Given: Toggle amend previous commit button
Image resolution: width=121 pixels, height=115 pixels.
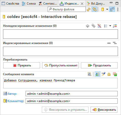Looking at the screenshot, I should click(97, 74).
